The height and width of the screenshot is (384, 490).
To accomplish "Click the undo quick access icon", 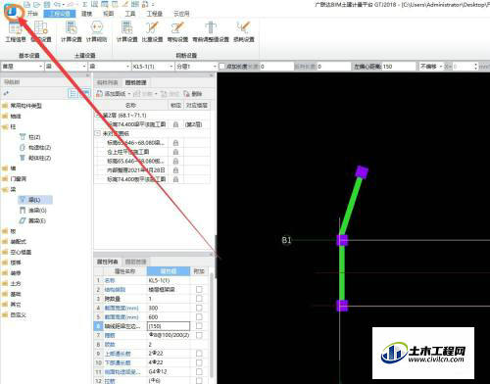I will pyautogui.click(x=57, y=4).
